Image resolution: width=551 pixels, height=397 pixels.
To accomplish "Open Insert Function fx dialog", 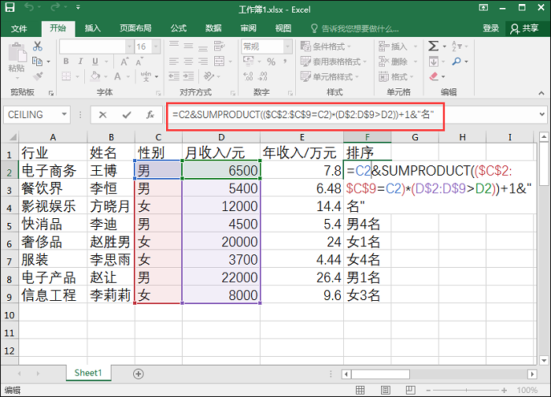I will point(150,115).
